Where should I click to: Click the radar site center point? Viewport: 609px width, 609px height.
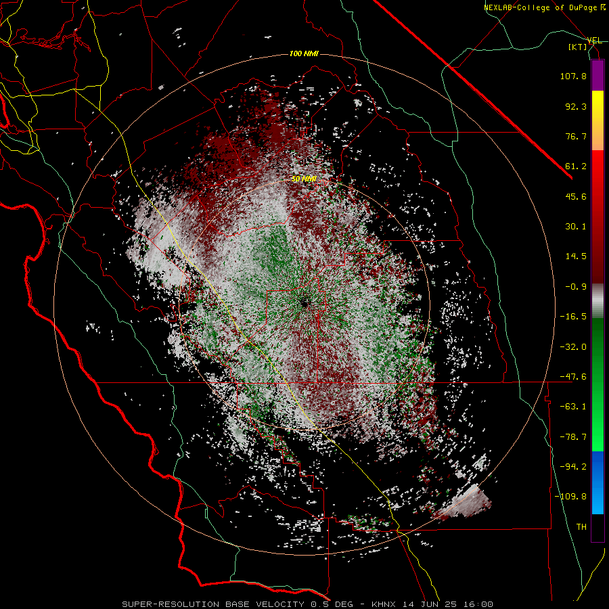[305, 304]
